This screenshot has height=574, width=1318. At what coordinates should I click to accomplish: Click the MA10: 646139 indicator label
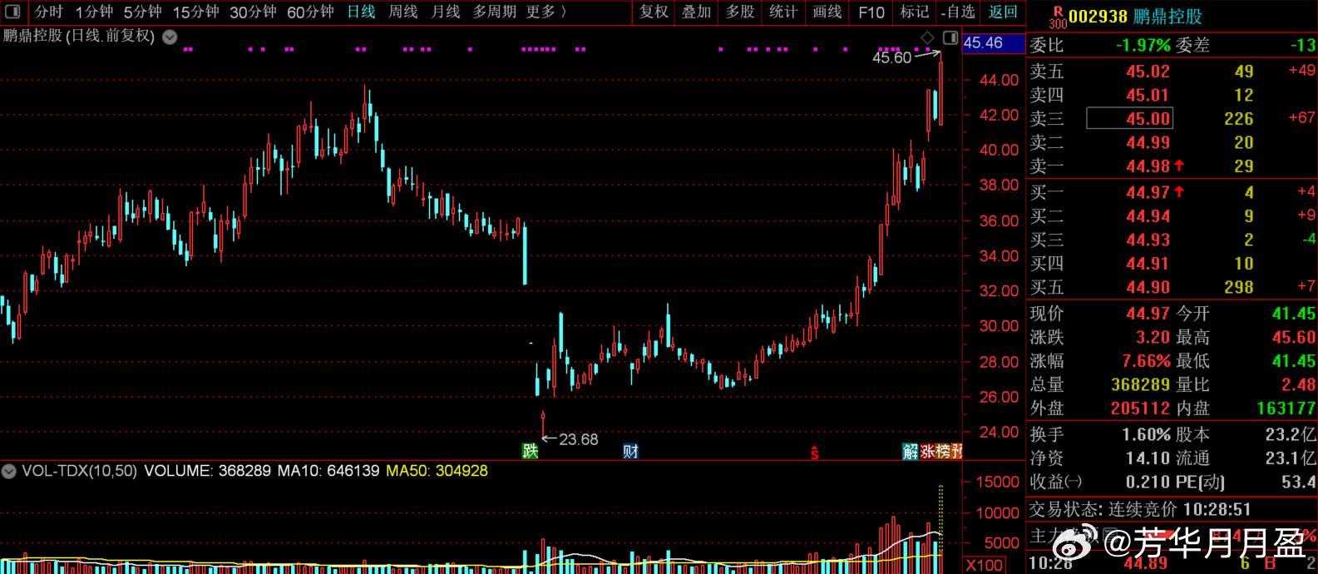[x=328, y=471]
